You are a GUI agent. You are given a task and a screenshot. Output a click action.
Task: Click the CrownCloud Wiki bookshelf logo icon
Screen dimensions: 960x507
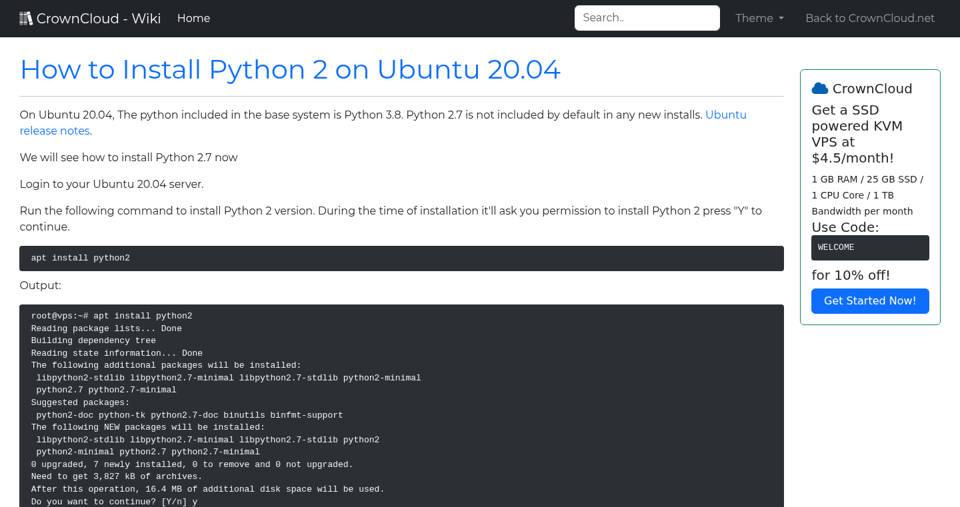click(x=26, y=17)
